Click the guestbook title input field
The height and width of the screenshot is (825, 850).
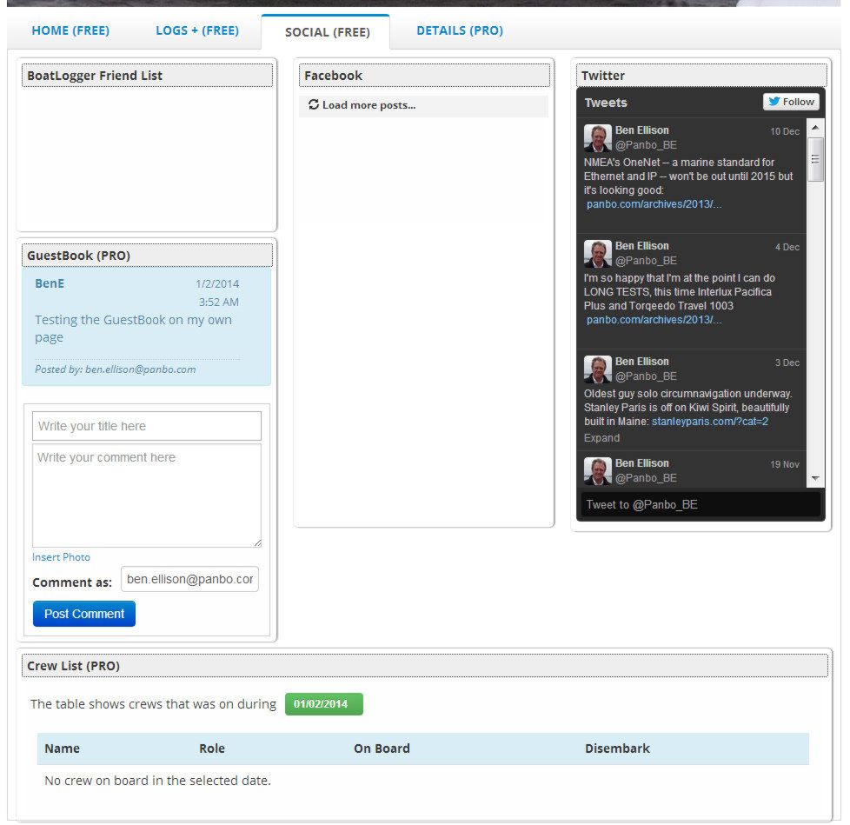pos(146,426)
